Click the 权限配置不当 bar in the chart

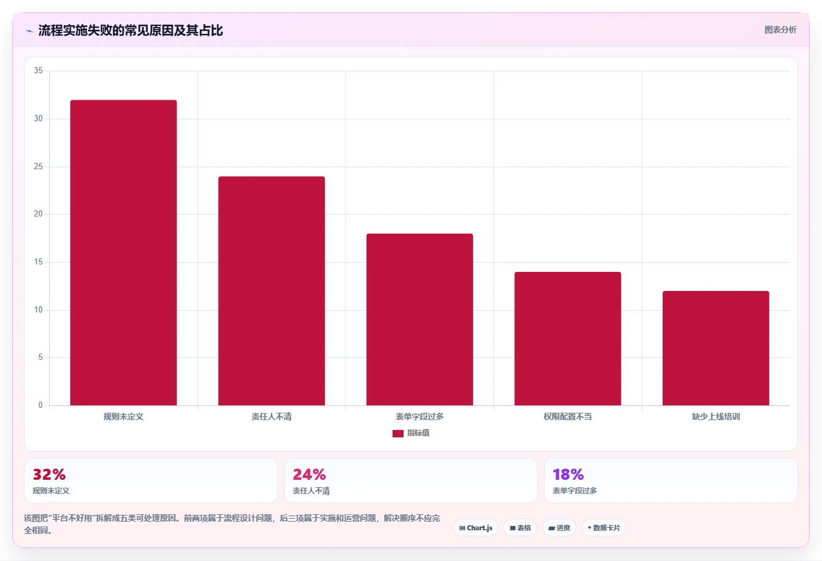[x=568, y=338]
